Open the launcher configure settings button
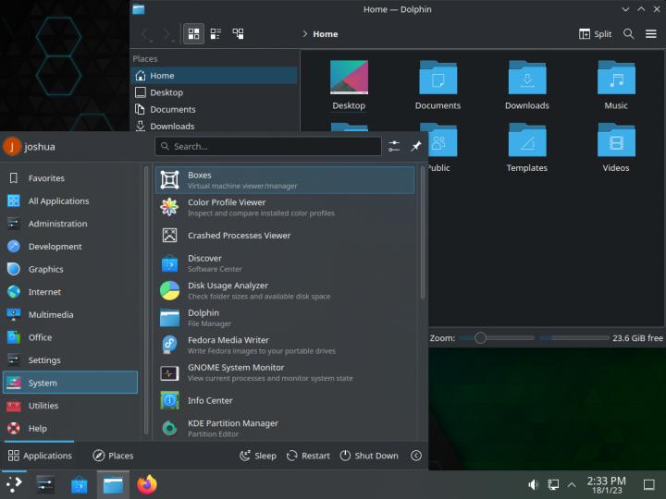This screenshot has height=499, width=666. pyautogui.click(x=394, y=146)
